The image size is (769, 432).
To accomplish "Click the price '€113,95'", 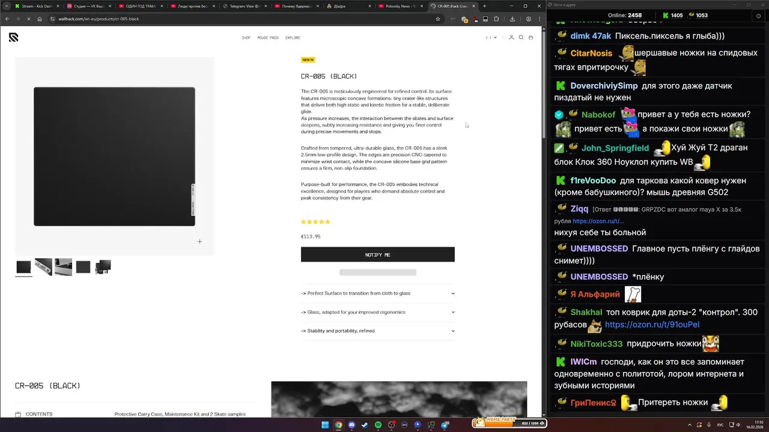I will [311, 236].
